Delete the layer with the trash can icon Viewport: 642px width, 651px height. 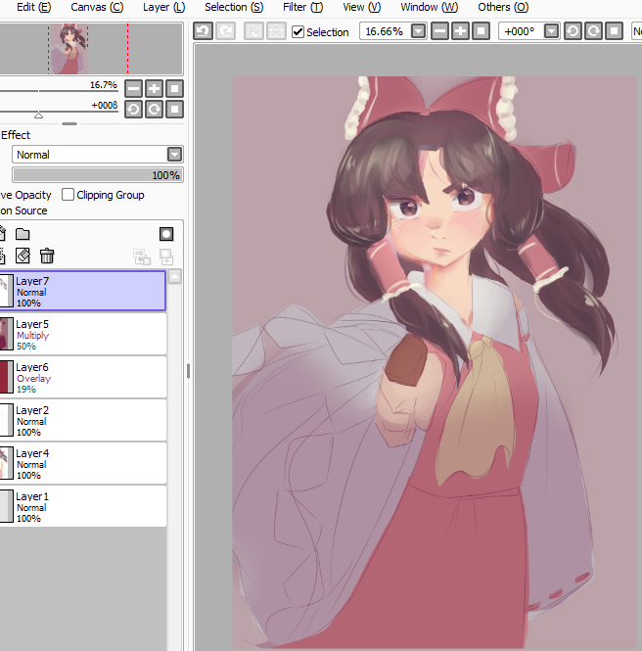coord(47,256)
